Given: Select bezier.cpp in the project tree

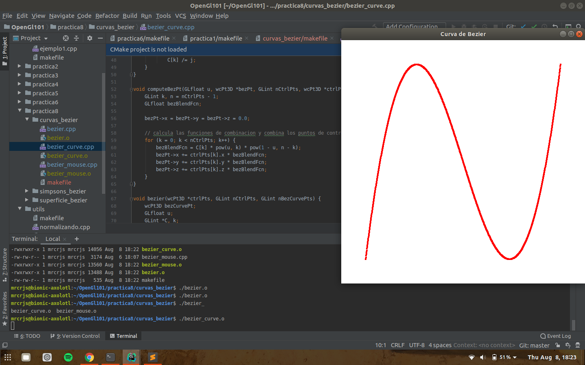Looking at the screenshot, I should [61, 129].
